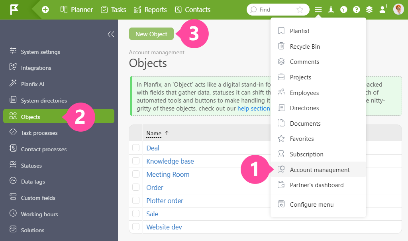
Task: Select Configure menu in dropdown
Action: (318, 205)
